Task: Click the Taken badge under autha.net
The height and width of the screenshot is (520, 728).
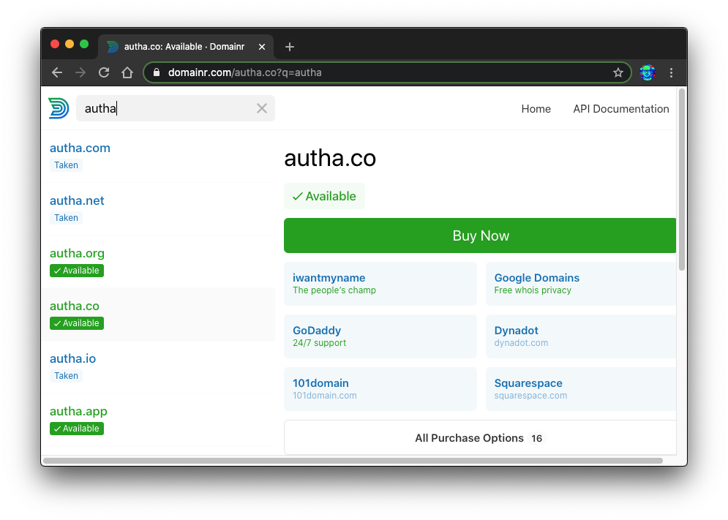Action: point(66,218)
